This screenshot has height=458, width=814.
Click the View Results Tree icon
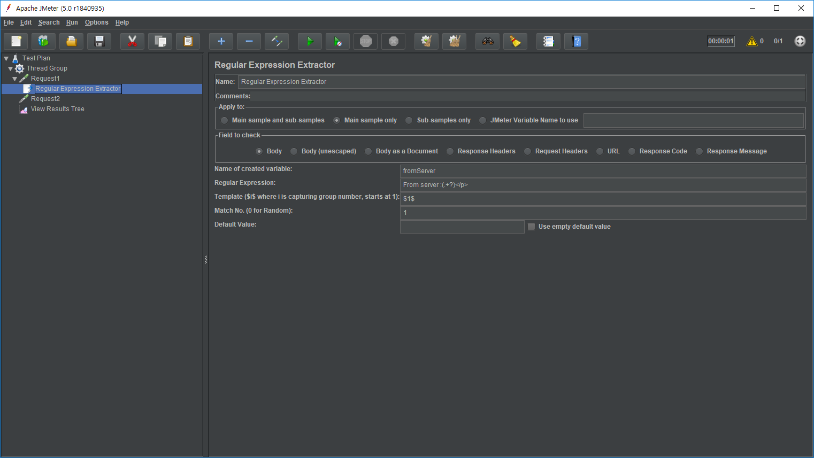pyautogui.click(x=24, y=109)
